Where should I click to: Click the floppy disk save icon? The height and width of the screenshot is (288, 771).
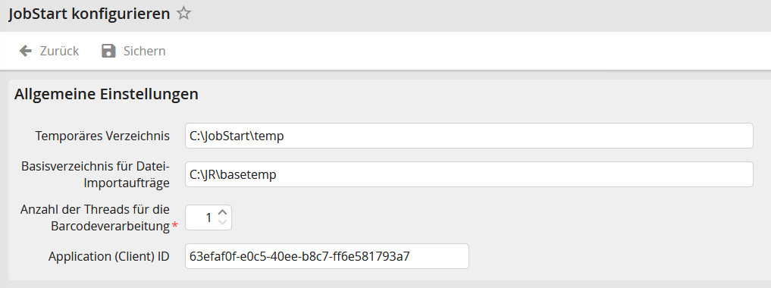[x=108, y=51]
